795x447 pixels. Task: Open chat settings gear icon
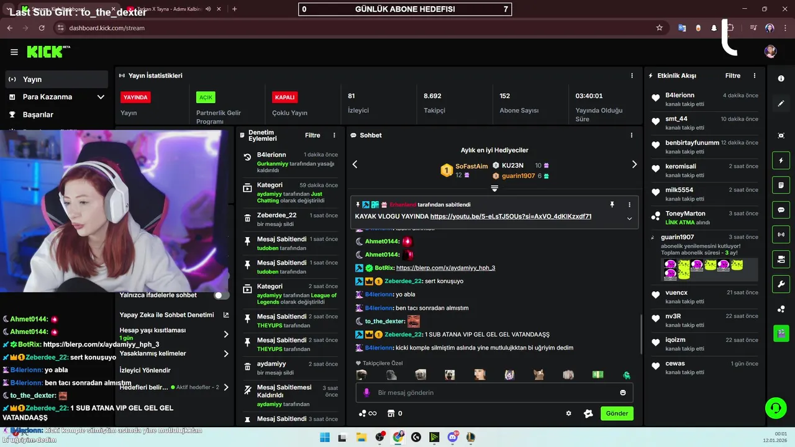568,413
